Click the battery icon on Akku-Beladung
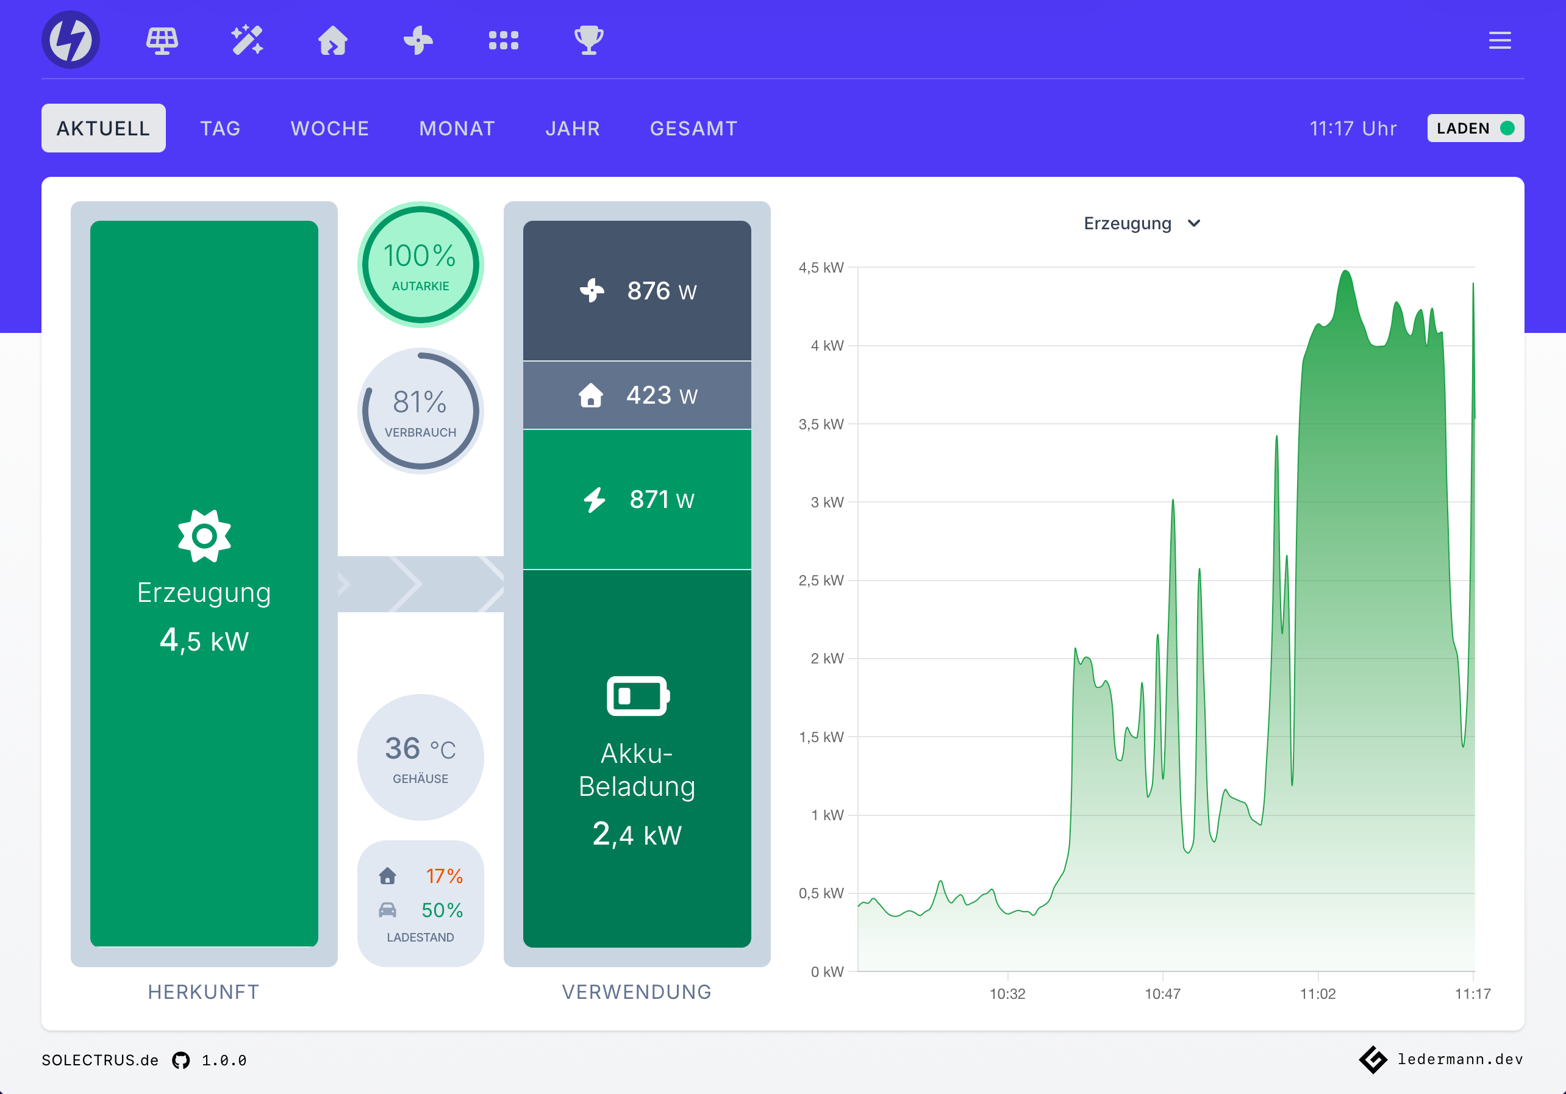This screenshot has width=1566, height=1094. pos(637,696)
